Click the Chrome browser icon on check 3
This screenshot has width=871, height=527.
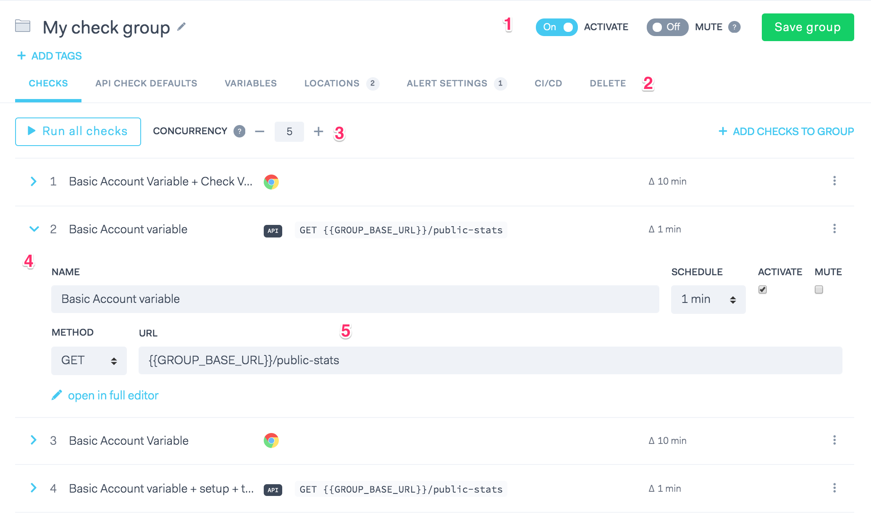(271, 441)
